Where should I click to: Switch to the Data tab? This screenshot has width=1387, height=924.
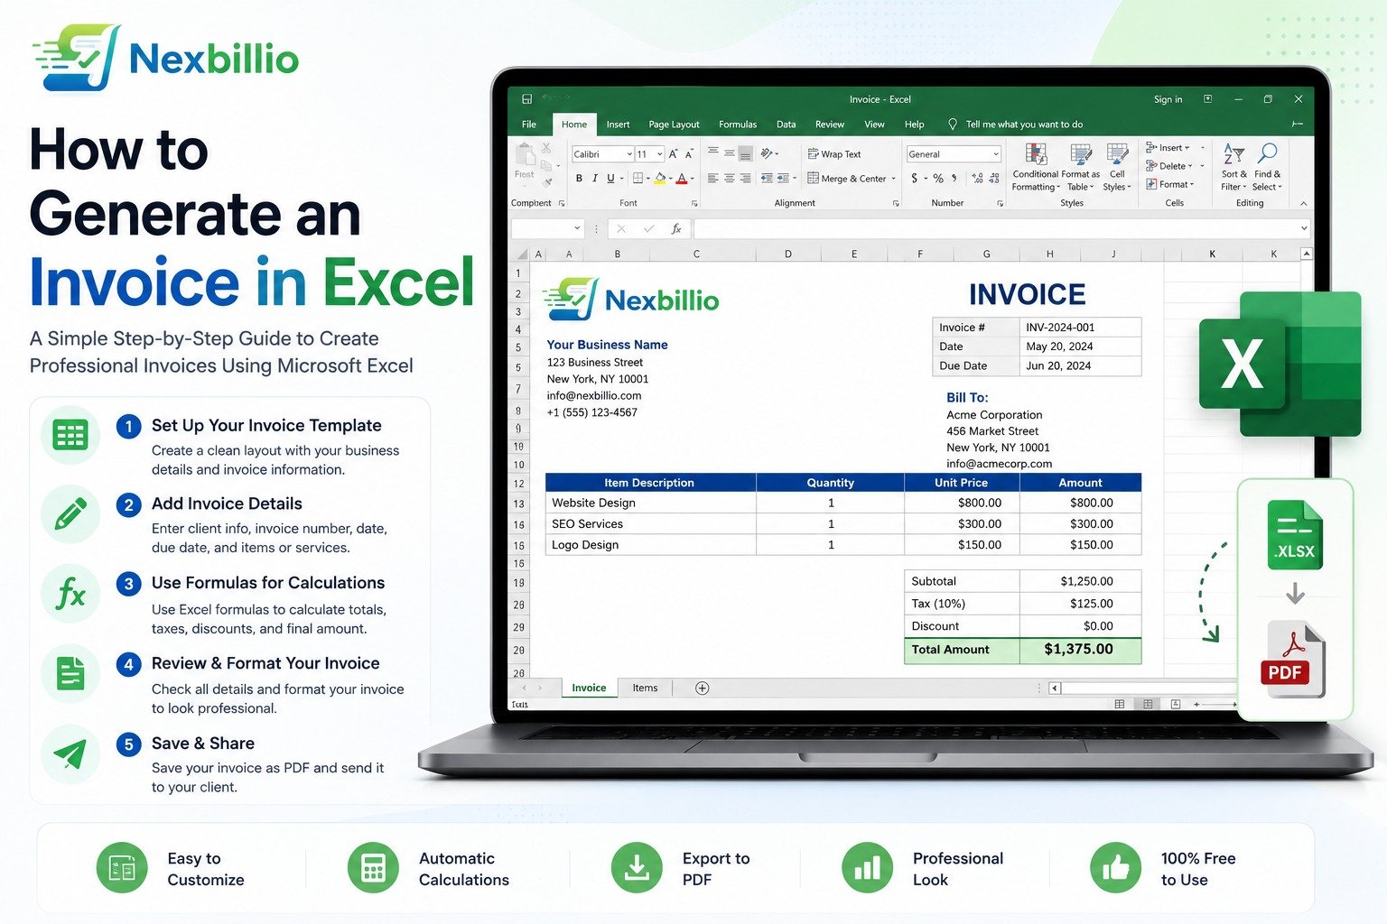pos(787,125)
